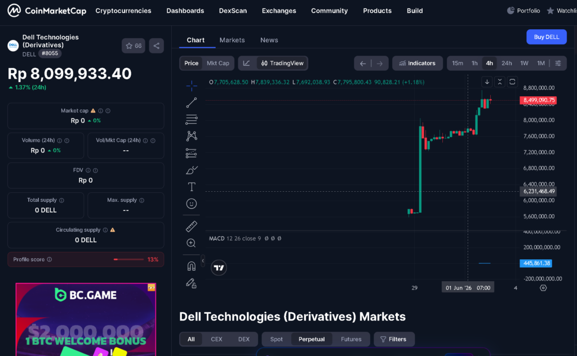577x356 pixels.
Task: Filter markets by DEX
Action: tap(243, 339)
